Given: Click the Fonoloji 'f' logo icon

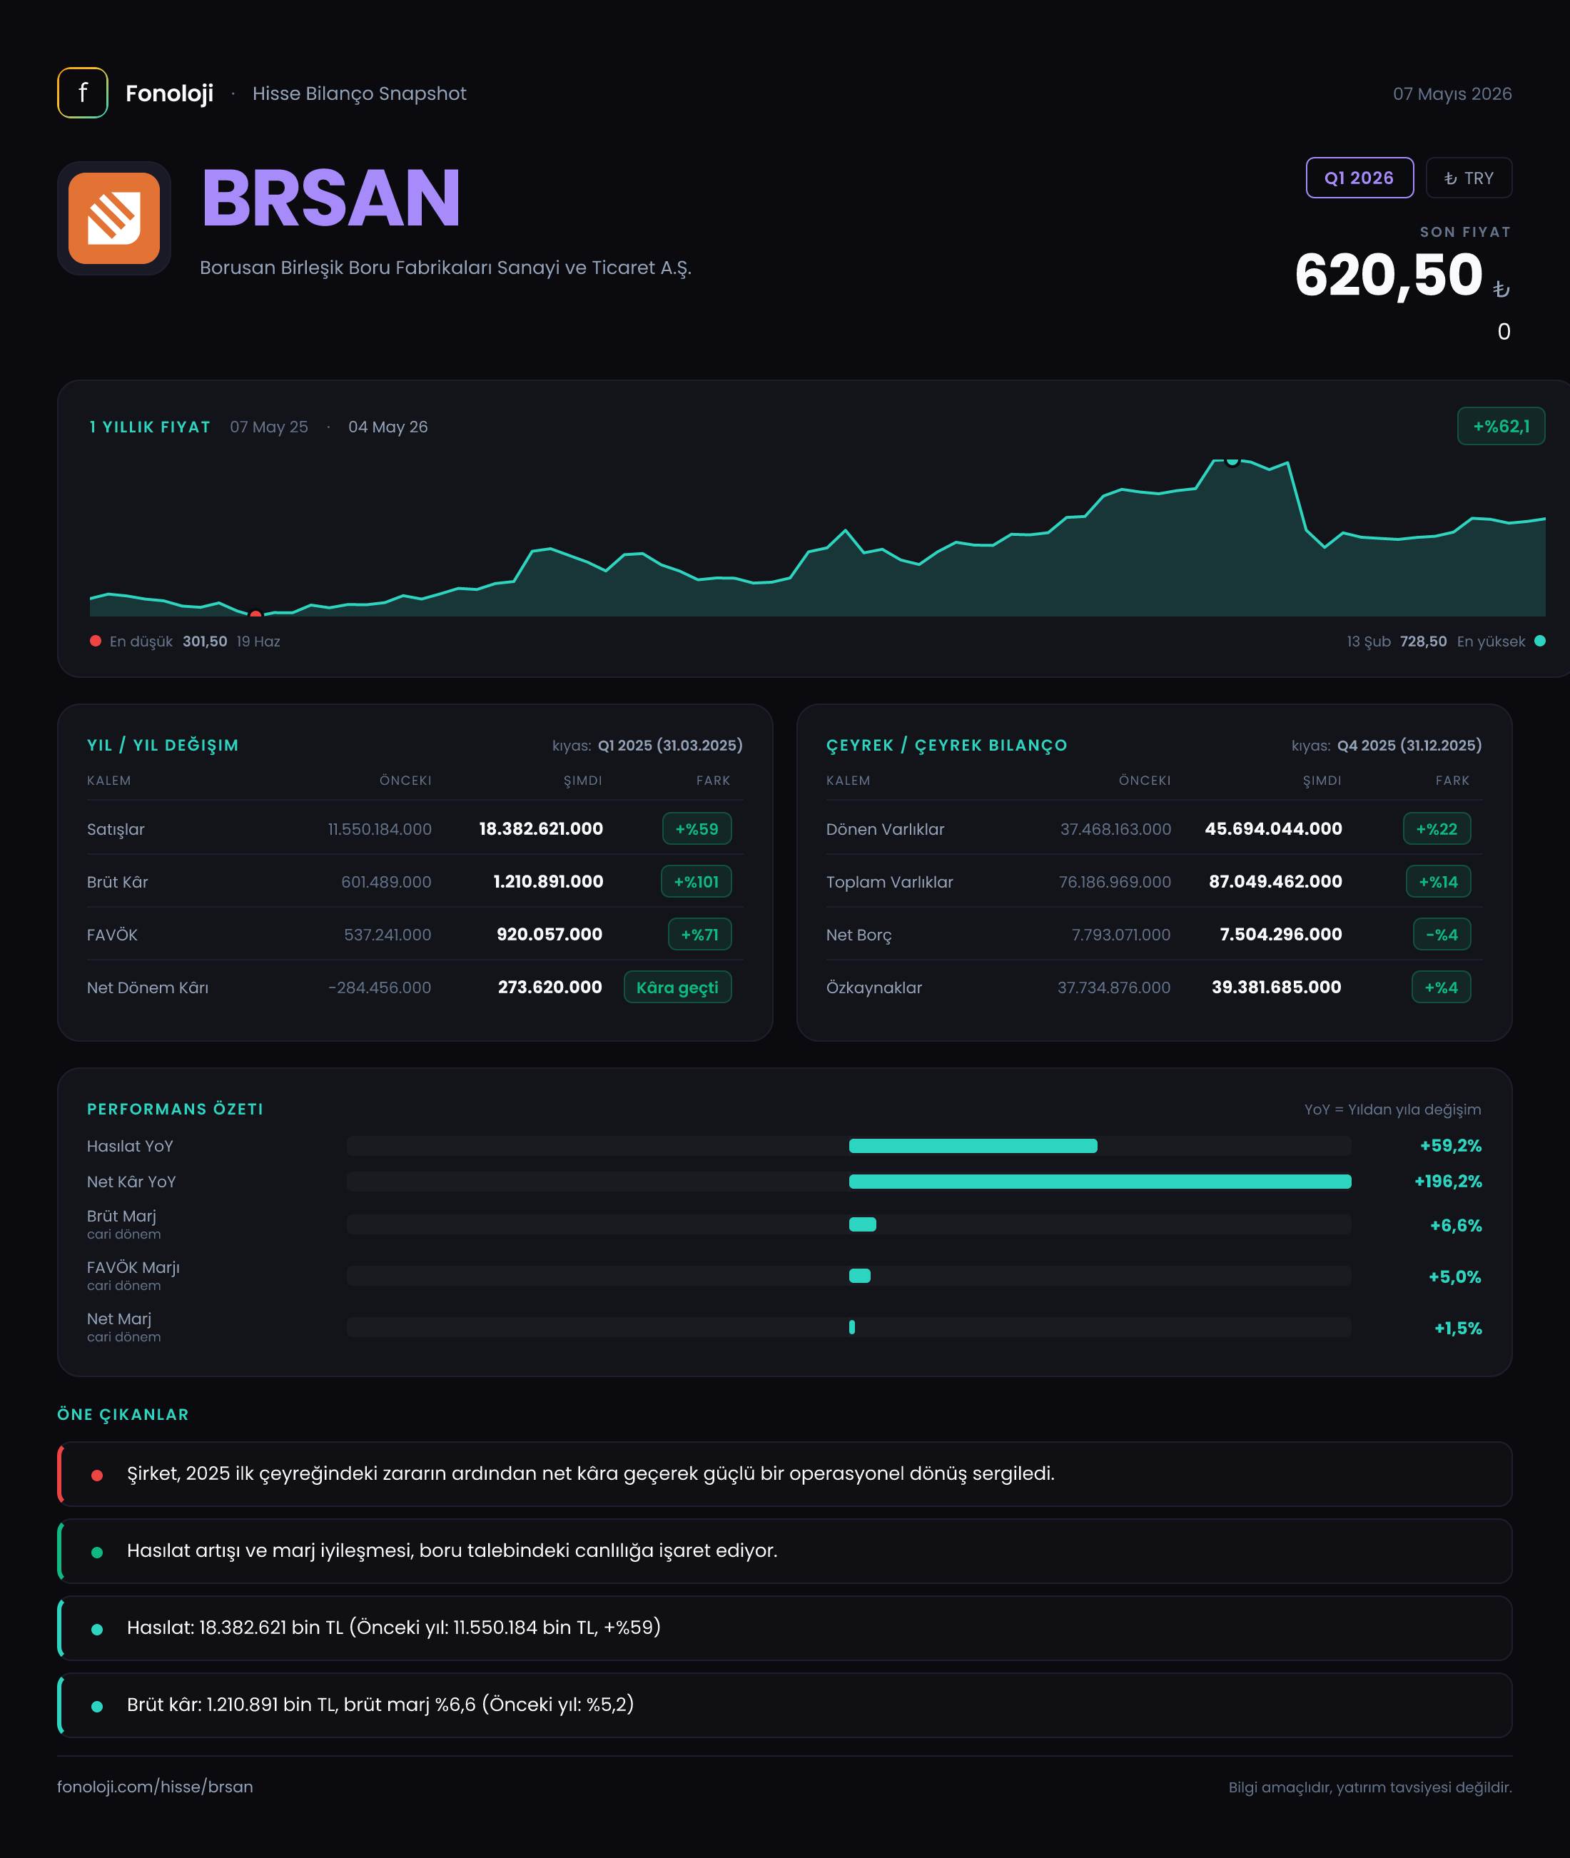Looking at the screenshot, I should 83,93.
